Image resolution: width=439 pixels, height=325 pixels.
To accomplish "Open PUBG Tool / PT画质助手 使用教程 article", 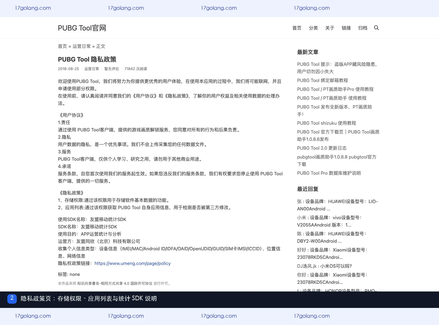I will tap(332, 98).
